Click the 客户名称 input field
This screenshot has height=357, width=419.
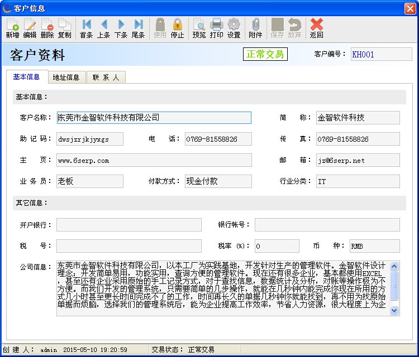pyautogui.click(x=154, y=118)
